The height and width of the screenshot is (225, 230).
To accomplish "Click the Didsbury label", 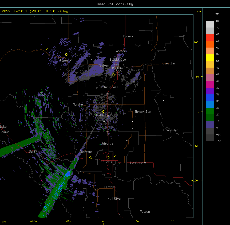I will point(102,115).
